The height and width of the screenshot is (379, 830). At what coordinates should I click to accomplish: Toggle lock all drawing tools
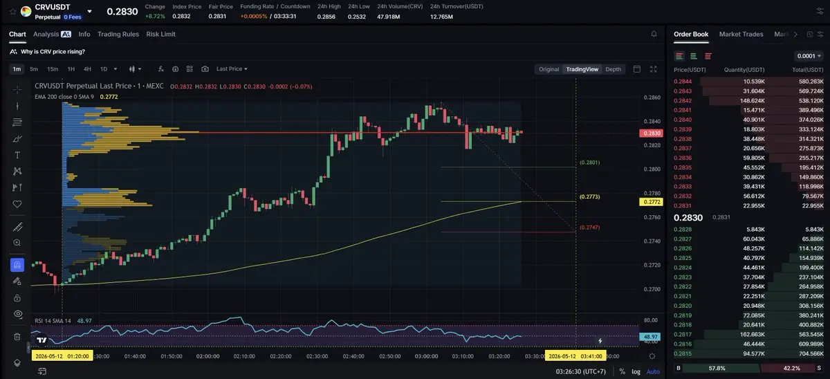[x=17, y=297]
